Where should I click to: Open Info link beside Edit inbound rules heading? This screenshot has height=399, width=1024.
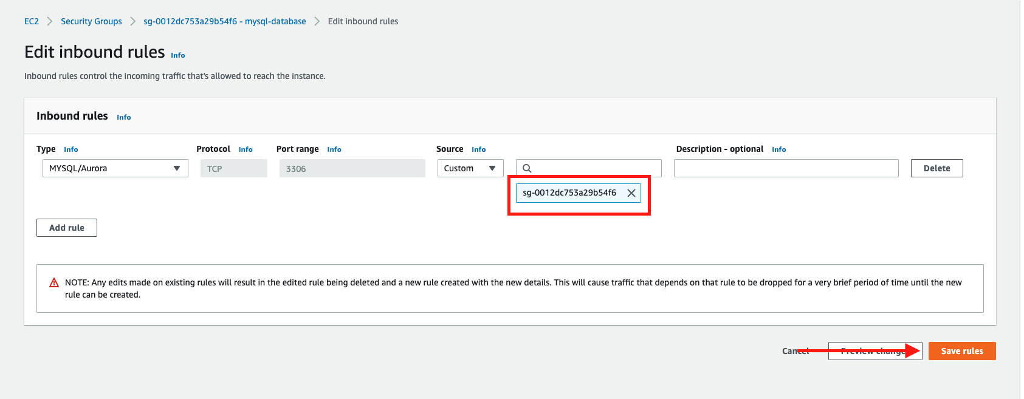tap(178, 55)
